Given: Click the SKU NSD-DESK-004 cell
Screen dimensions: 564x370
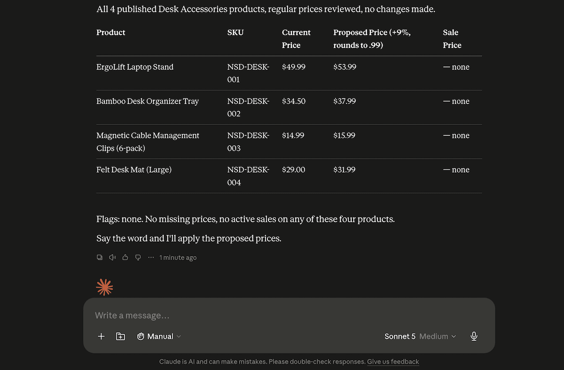Looking at the screenshot, I should pos(248,176).
